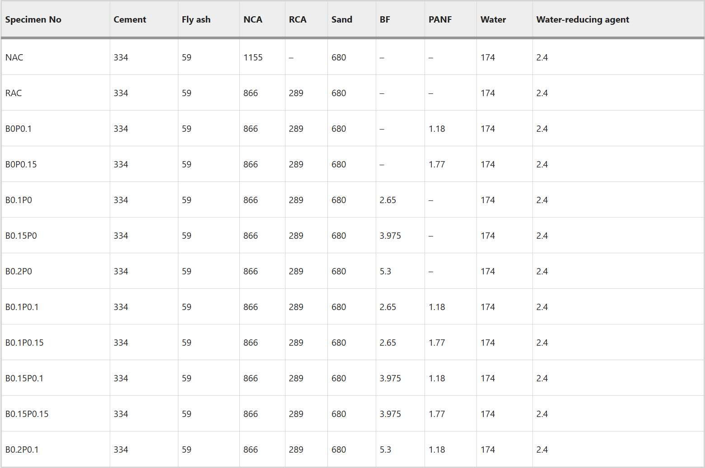Click the Specimen No column header
705x468 pixels.
[33, 19]
